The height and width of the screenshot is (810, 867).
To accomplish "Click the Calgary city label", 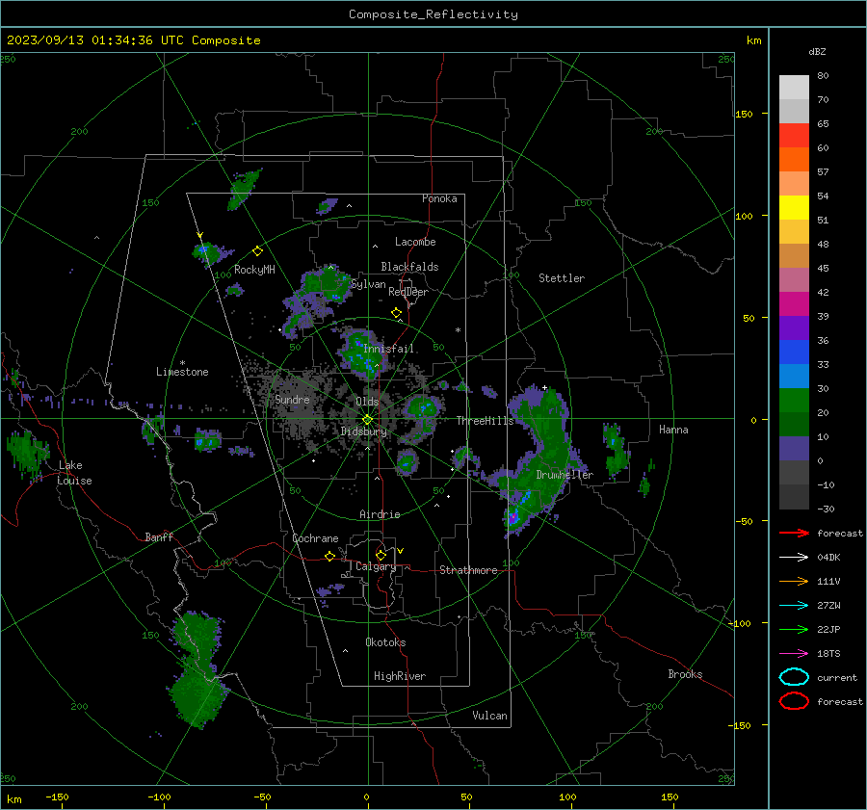I will (x=376, y=566).
